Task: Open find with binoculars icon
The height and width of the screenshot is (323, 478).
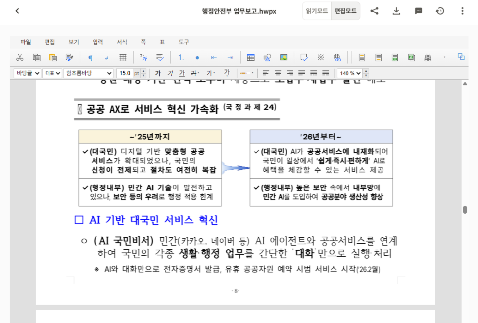Action: coord(428,57)
